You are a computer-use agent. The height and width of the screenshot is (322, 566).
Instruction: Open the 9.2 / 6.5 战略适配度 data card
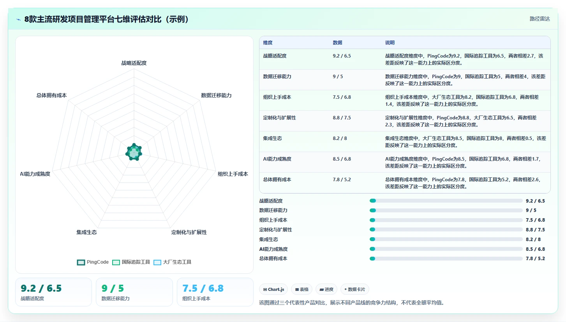53,292
